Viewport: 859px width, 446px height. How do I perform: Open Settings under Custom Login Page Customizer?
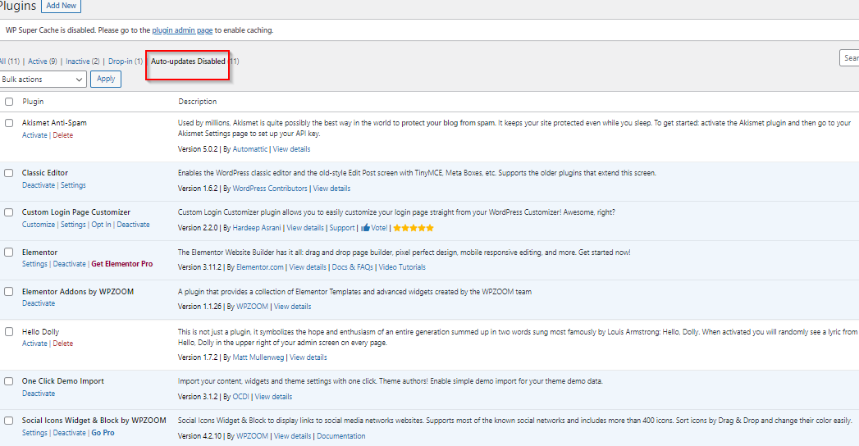(73, 225)
